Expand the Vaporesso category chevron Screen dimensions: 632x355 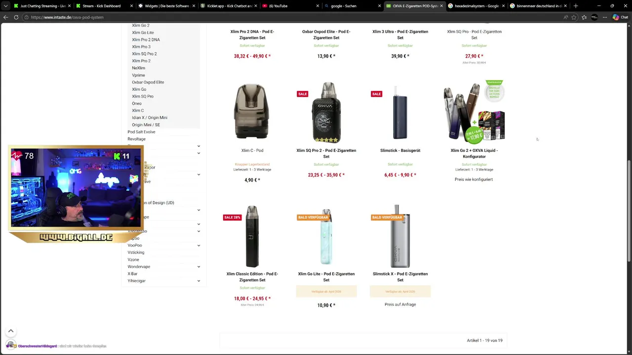click(198, 231)
